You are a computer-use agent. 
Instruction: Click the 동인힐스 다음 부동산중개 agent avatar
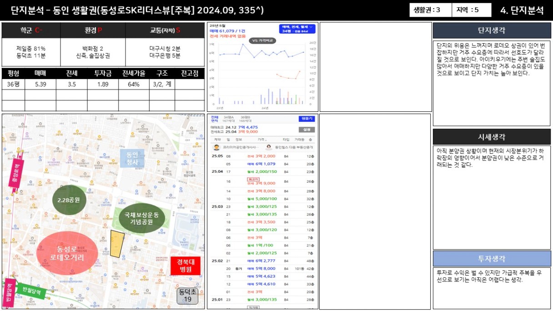point(269,147)
